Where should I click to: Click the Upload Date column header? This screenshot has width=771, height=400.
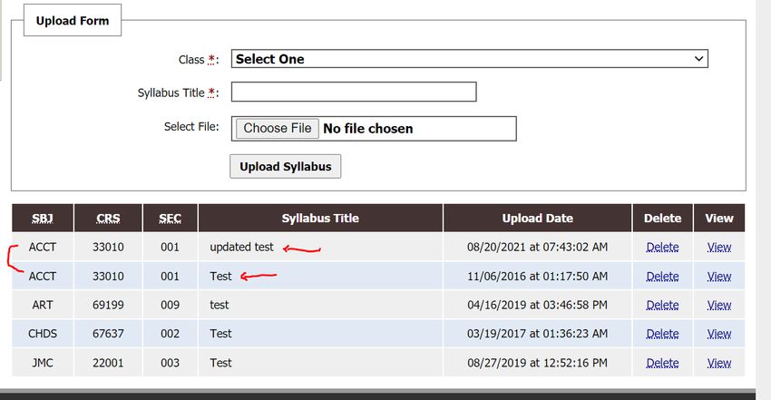click(x=538, y=219)
